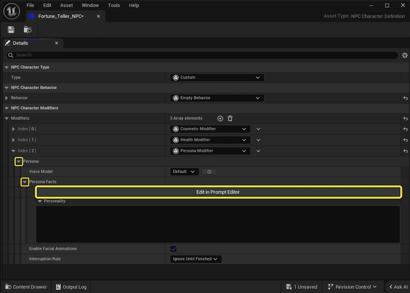Image resolution: width=410 pixels, height=293 pixels.
Task: Open array options chevron next to Cosmetic Modifier
Action: pos(258,129)
